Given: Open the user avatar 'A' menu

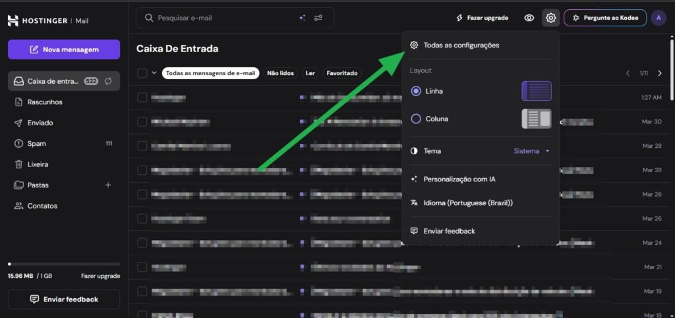Looking at the screenshot, I should pos(659,18).
